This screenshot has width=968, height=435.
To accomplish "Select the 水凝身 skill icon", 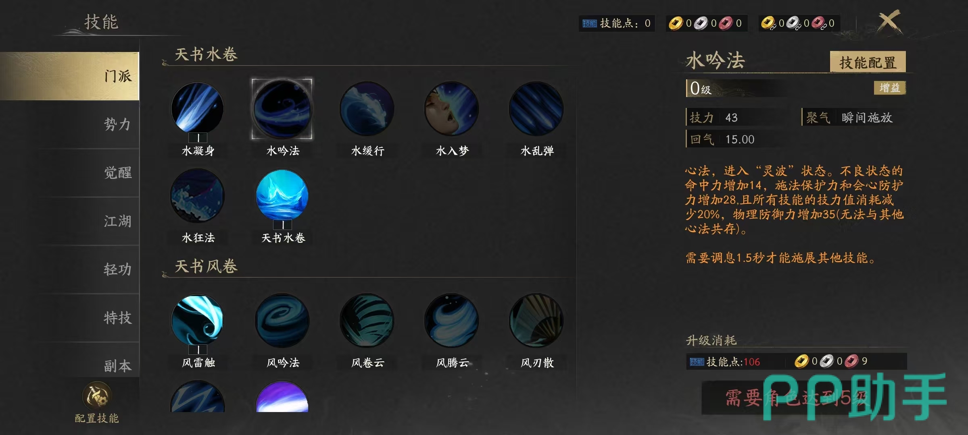I will coord(197,108).
